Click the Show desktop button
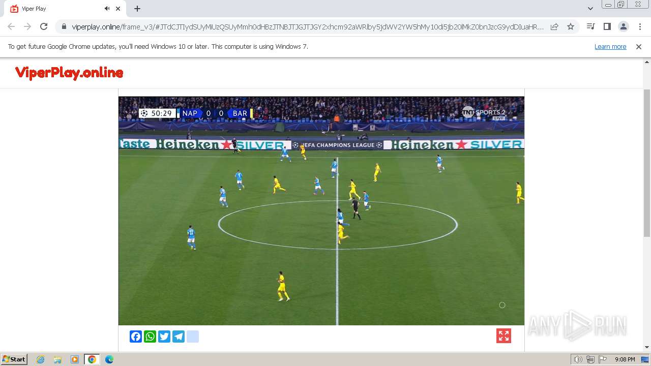 pyautogui.click(x=645, y=359)
